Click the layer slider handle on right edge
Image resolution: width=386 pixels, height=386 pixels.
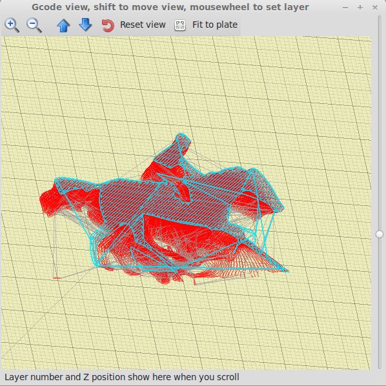pyautogui.click(x=380, y=234)
